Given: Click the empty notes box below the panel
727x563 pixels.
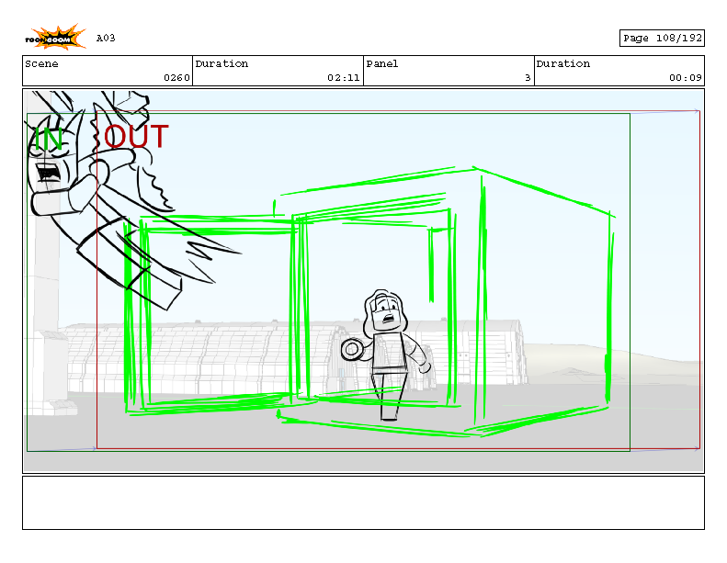Looking at the screenshot, I should pyautogui.click(x=364, y=502).
